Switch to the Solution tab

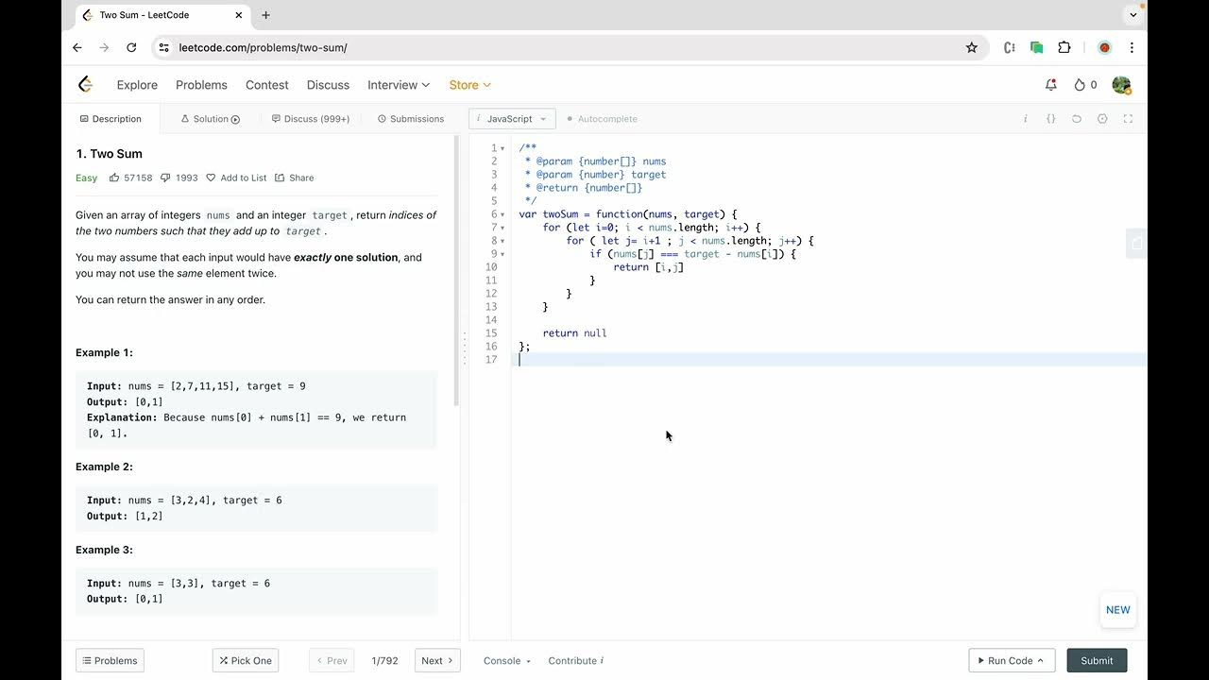(211, 119)
